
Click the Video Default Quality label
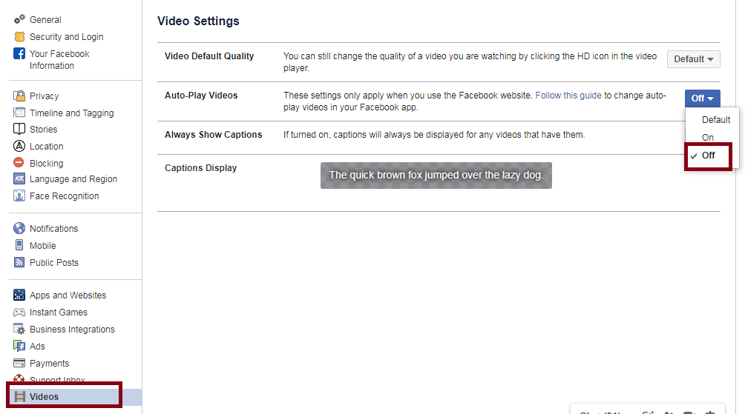(209, 56)
